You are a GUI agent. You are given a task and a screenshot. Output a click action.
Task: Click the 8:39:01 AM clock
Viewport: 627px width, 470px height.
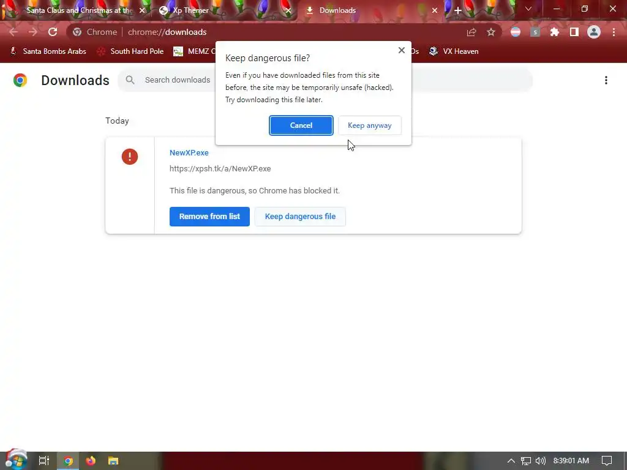click(571, 461)
